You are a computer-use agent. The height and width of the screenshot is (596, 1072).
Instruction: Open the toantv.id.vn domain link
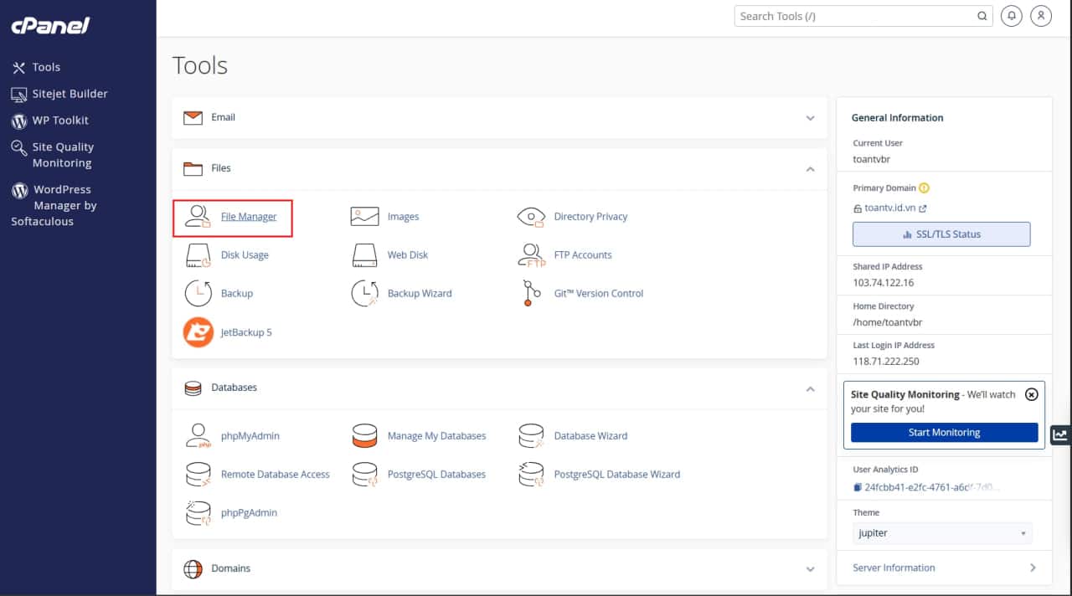(x=889, y=208)
